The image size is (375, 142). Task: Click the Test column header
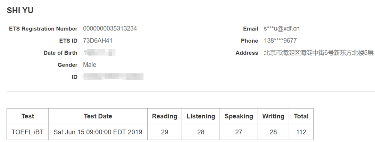[28, 116]
